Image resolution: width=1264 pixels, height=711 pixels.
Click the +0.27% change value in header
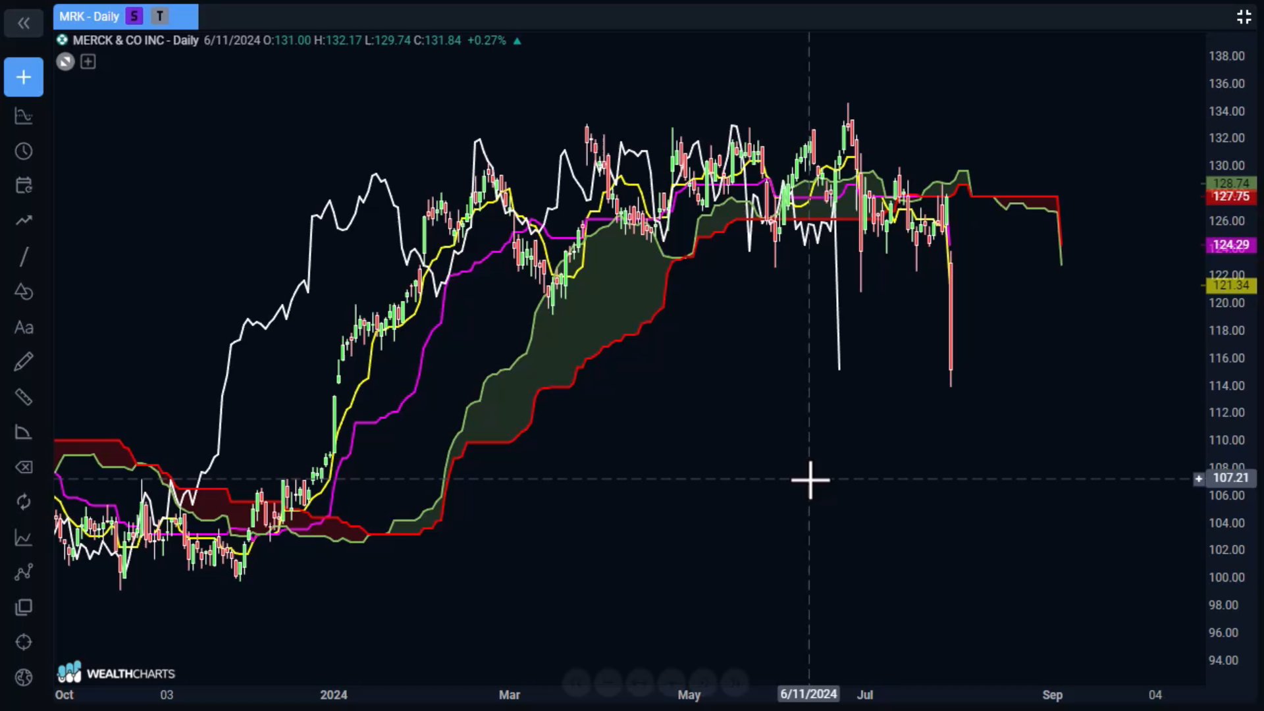click(x=487, y=40)
